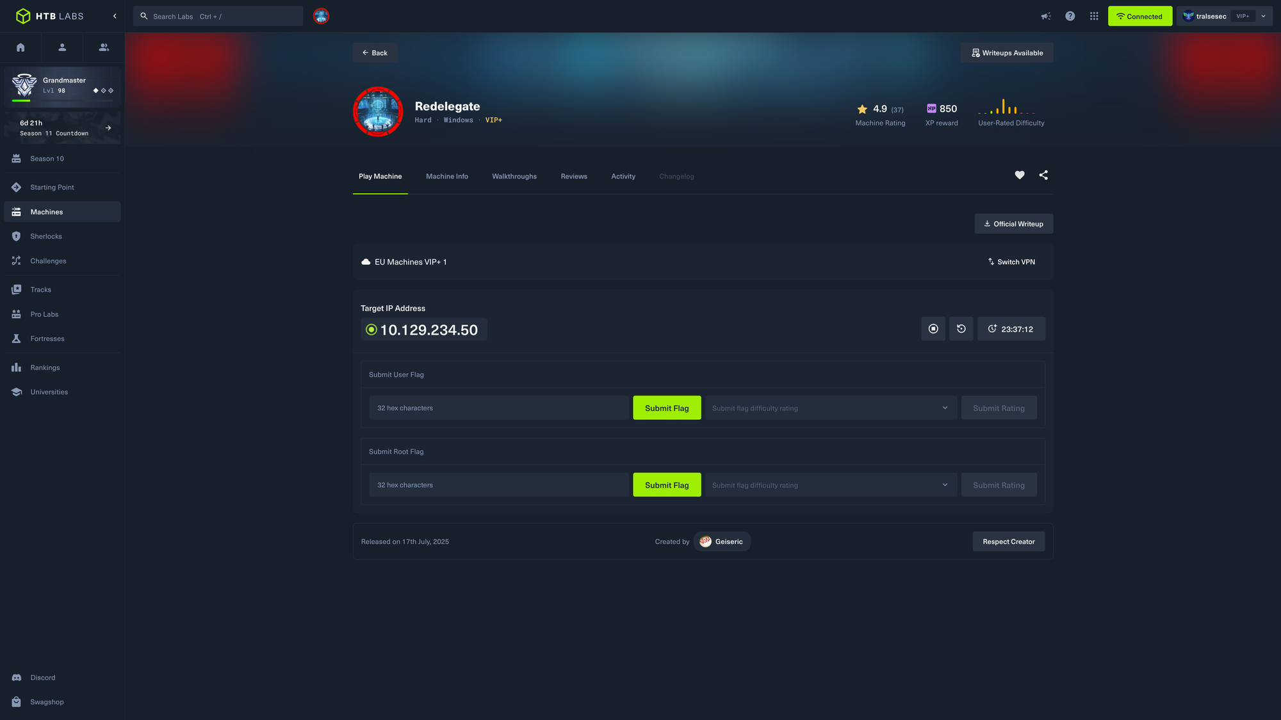Select the Play Machine tab
This screenshot has width=1281, height=720.
[x=380, y=177]
